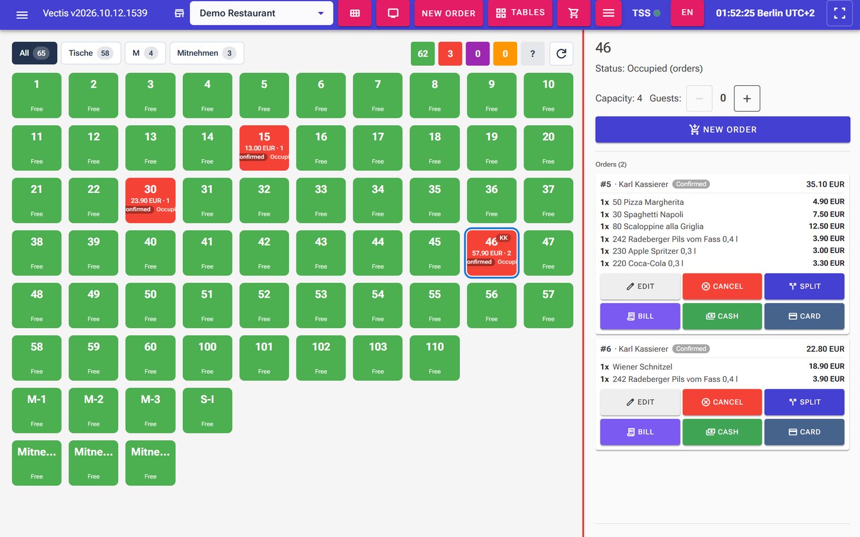Filter by green 62 free tables swatch
860x537 pixels.
[423, 54]
